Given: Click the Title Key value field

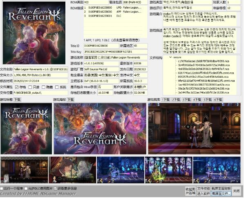Looking at the screenshot, I should [x=116, y=52].
